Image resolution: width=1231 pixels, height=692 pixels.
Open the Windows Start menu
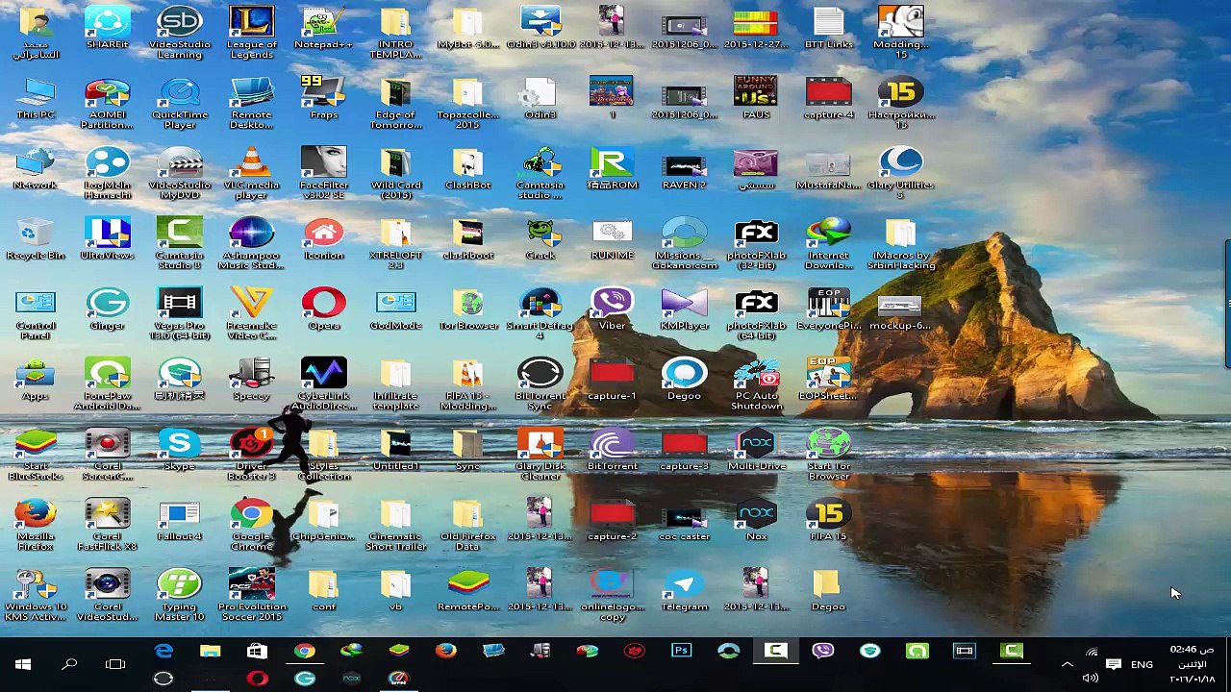tap(23, 664)
